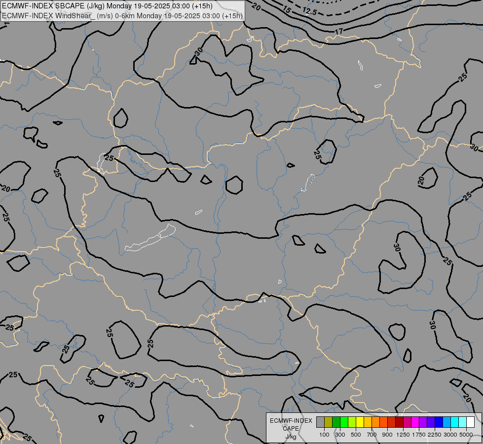Click the 17 contour label
Screen dimensions: 483x444
coord(339,32)
